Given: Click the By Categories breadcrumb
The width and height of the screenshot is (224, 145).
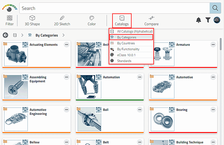Looking at the screenshot, I should (x=47, y=35).
